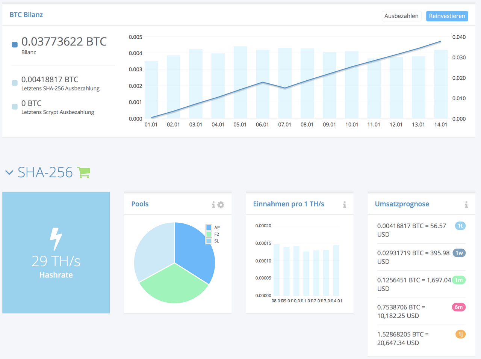
Task: Select the 6m forecast badge
Action: 458,307
